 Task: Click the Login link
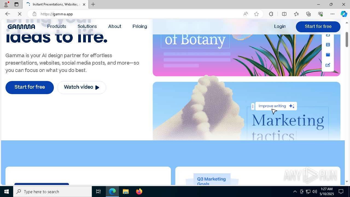280,26
